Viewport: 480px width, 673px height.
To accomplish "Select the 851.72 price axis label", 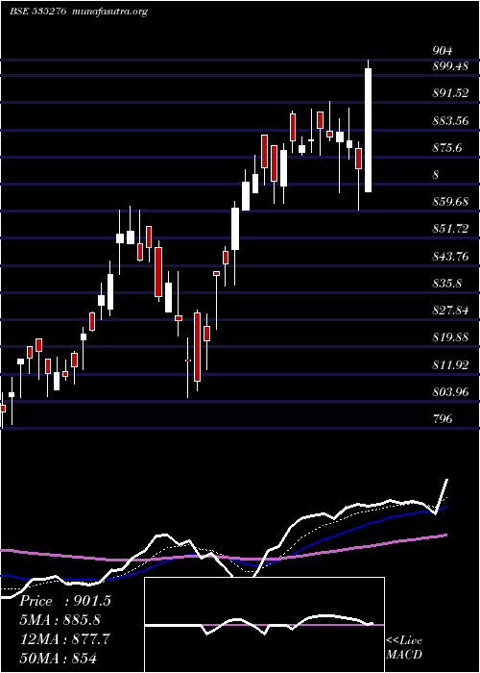I will 450,229.
